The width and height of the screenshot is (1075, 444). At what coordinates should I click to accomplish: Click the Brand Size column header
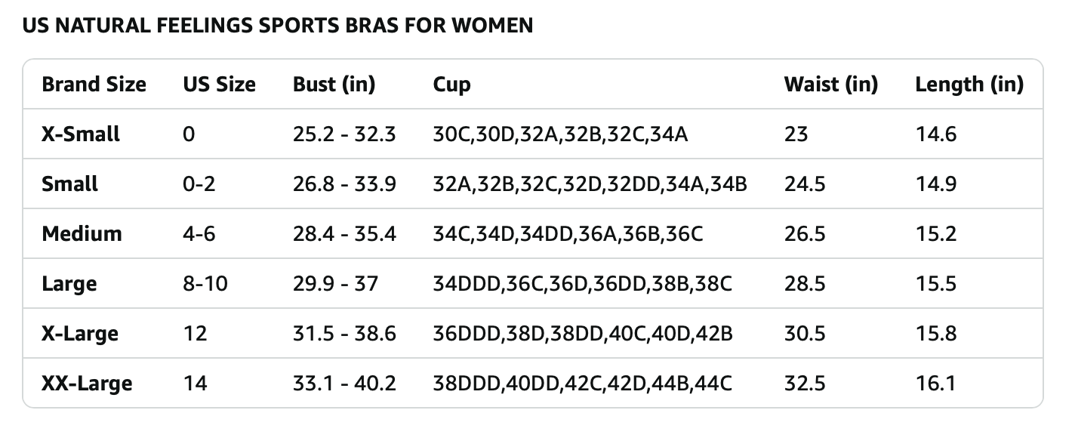pyautogui.click(x=94, y=85)
